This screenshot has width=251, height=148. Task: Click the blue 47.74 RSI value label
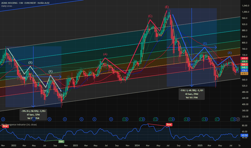coord(245,135)
